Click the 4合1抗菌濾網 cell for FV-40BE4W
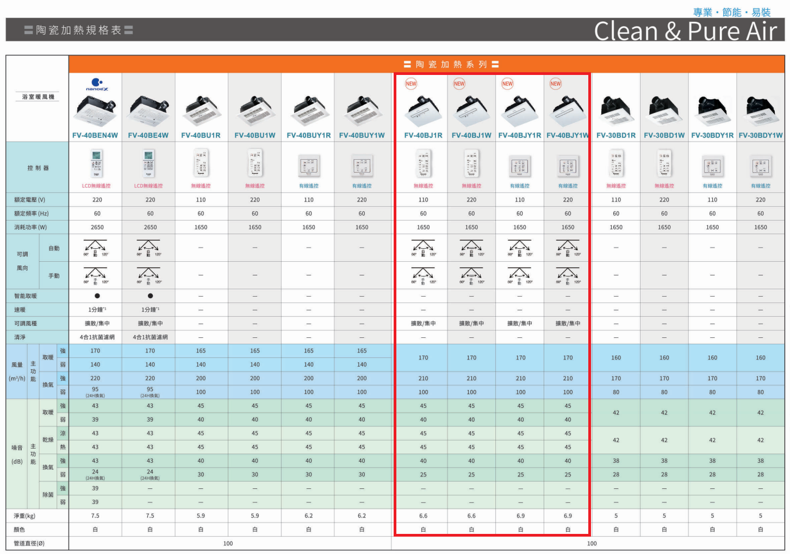This screenshot has height=554, width=790. coord(150,337)
